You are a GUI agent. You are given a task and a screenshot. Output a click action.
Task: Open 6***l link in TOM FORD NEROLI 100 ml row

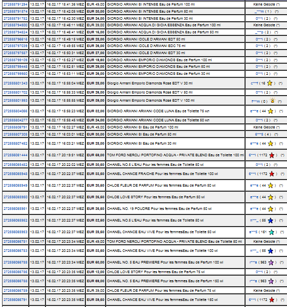[x=252, y=155]
